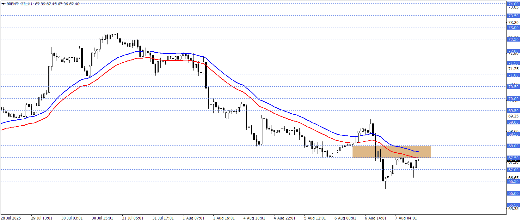
Task: Click the 6 Aug 14:01 time label
Action: [x=376, y=218]
